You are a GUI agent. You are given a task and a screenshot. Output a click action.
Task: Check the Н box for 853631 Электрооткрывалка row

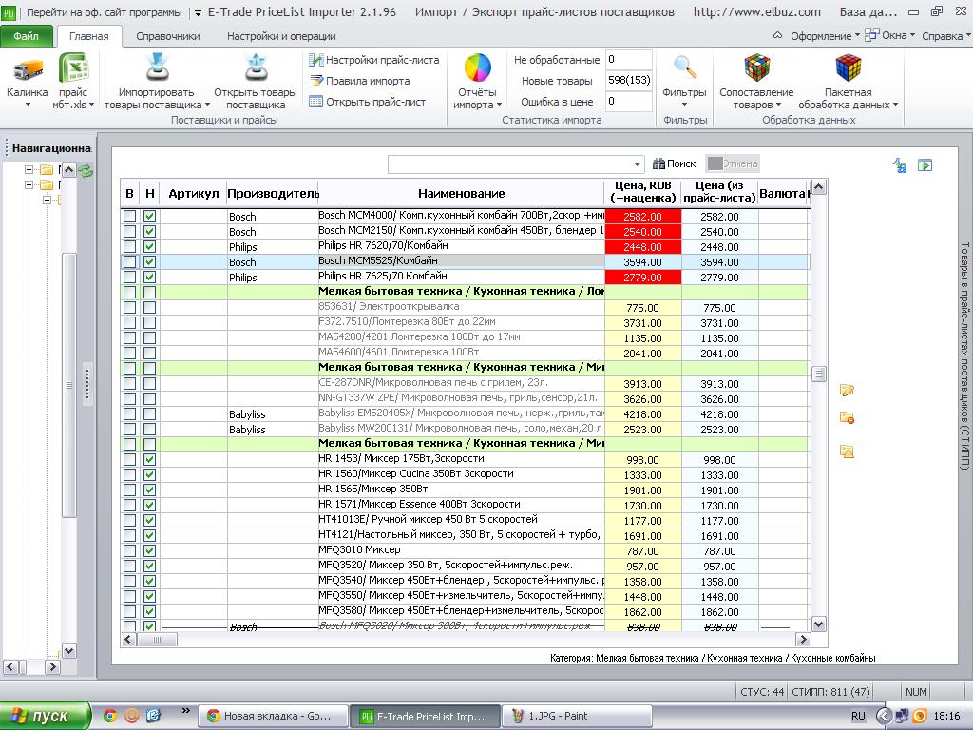point(149,307)
